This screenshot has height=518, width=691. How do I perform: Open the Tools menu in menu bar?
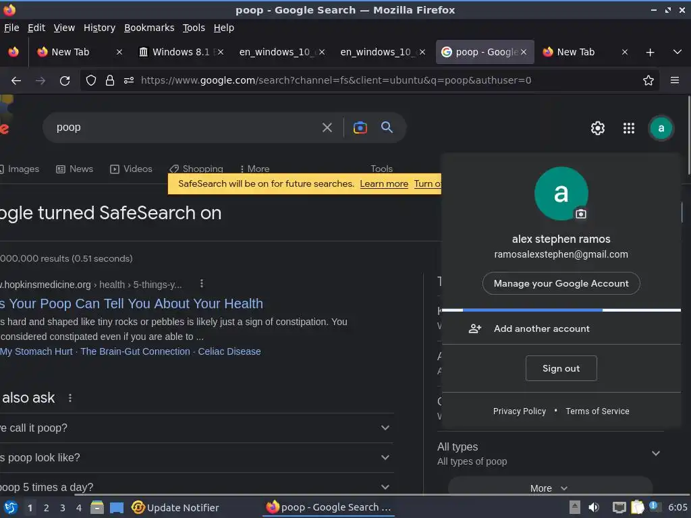click(x=194, y=28)
